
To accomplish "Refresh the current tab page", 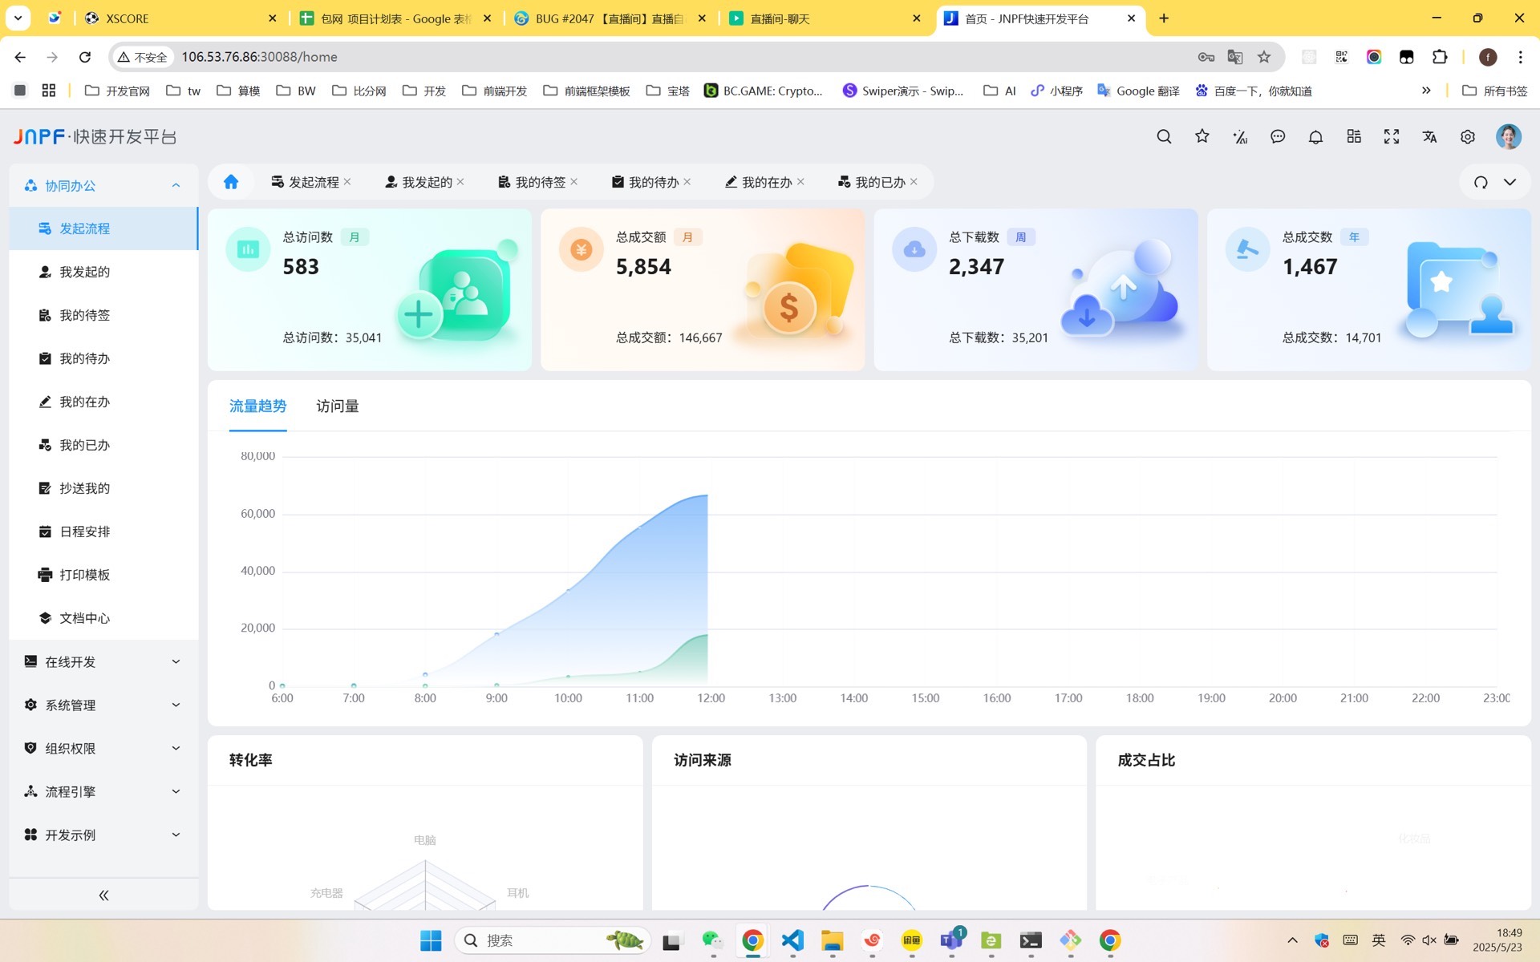I will click(1481, 182).
